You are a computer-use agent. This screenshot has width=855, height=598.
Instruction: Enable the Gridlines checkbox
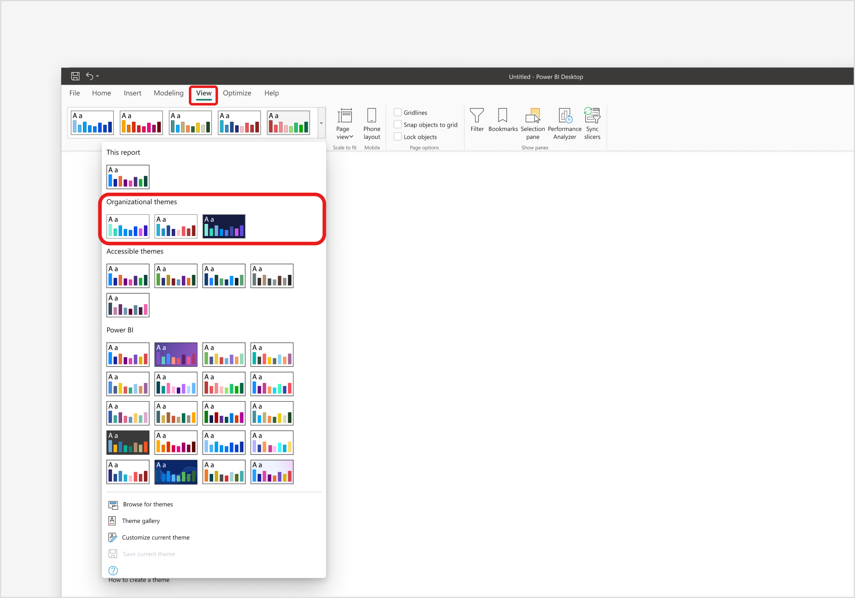[398, 113]
